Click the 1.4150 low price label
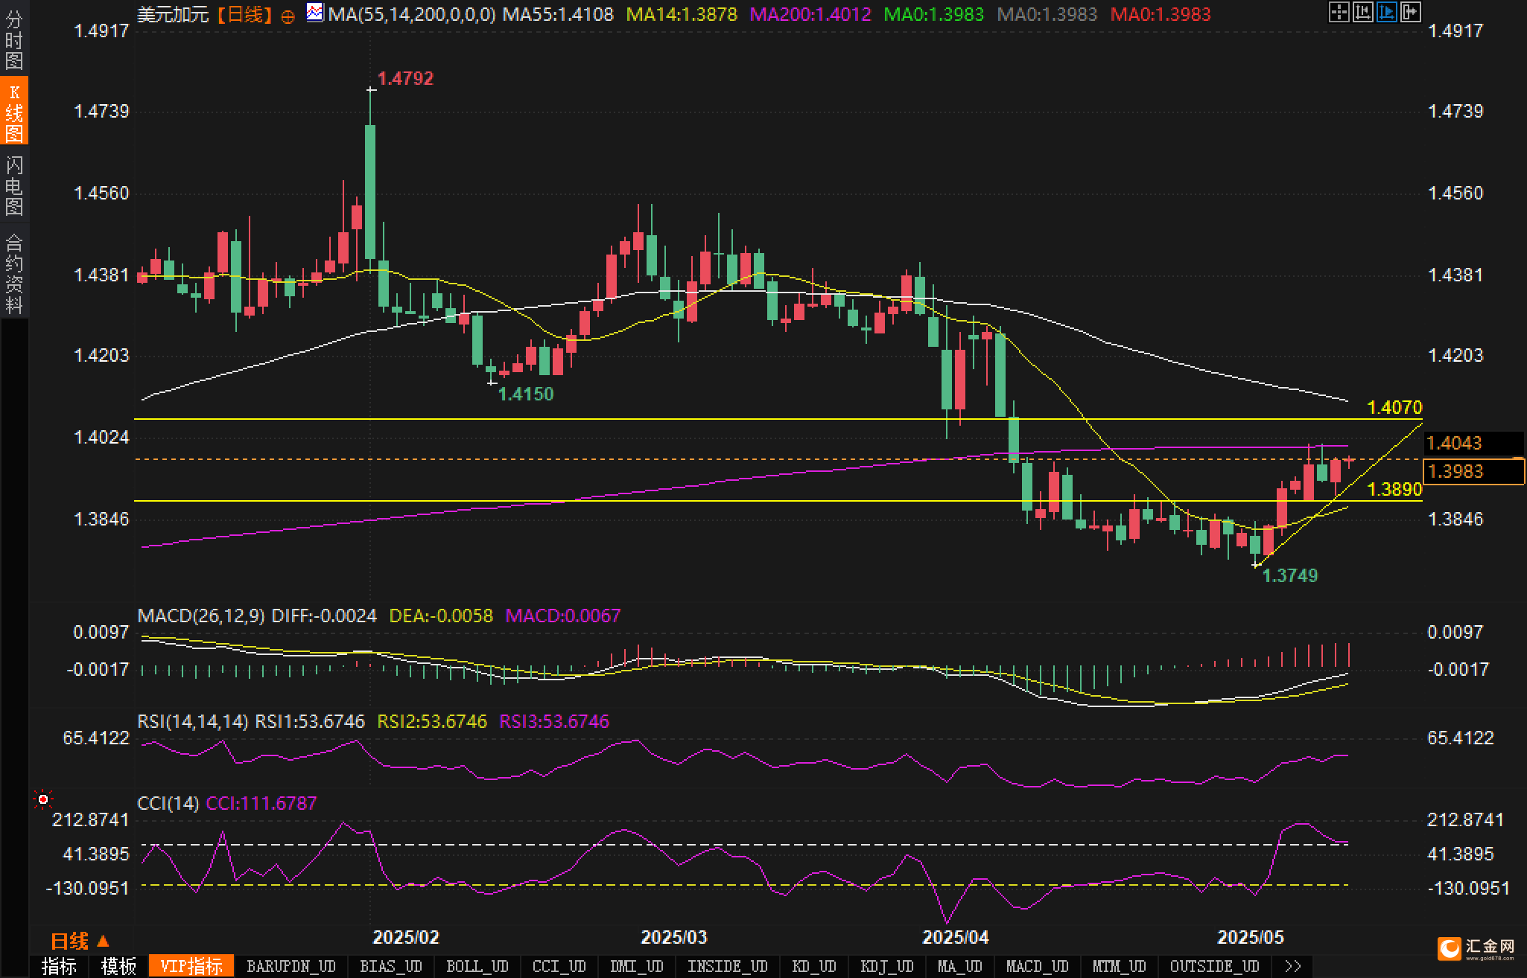This screenshot has height=978, width=1527. (x=526, y=394)
